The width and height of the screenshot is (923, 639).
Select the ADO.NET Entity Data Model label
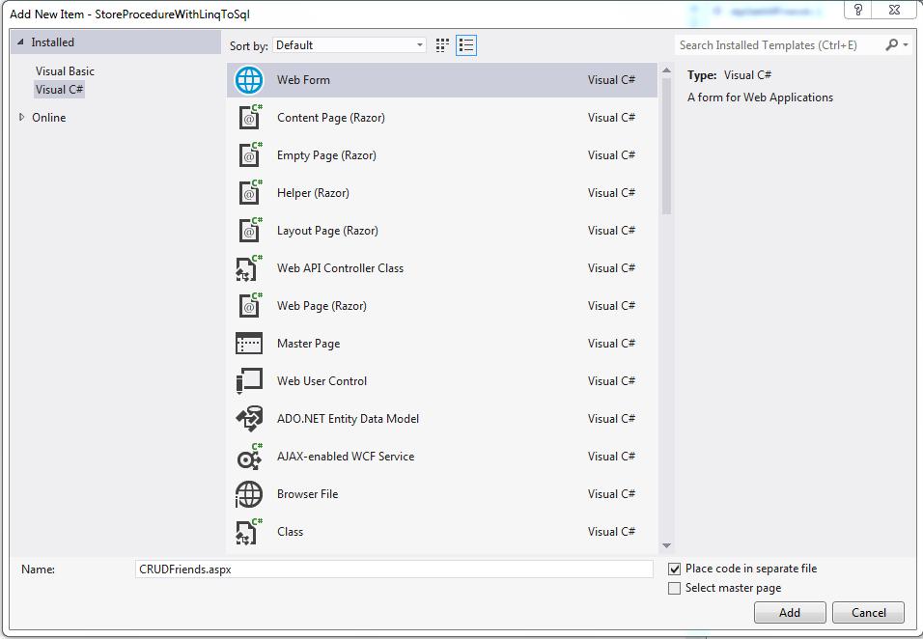click(348, 419)
